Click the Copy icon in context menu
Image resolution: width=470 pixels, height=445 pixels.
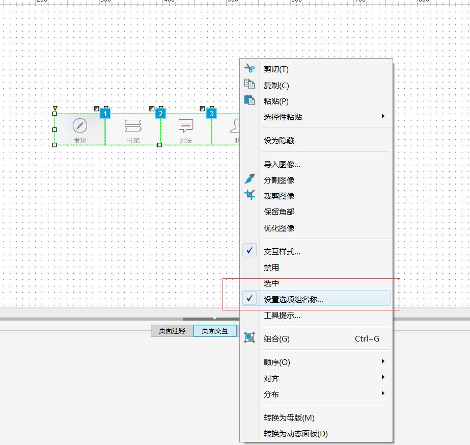pos(249,85)
